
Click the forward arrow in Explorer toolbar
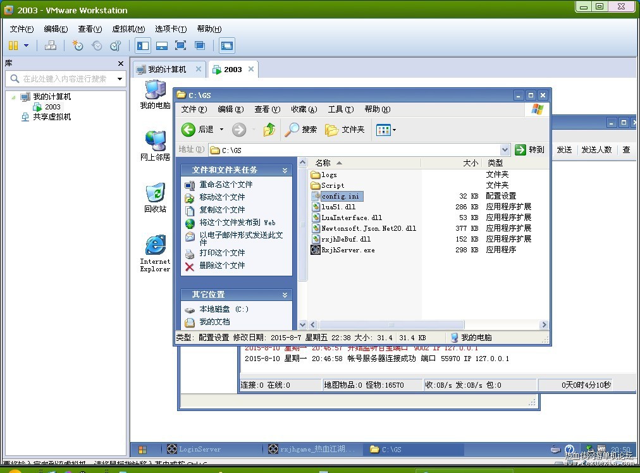pyautogui.click(x=239, y=130)
